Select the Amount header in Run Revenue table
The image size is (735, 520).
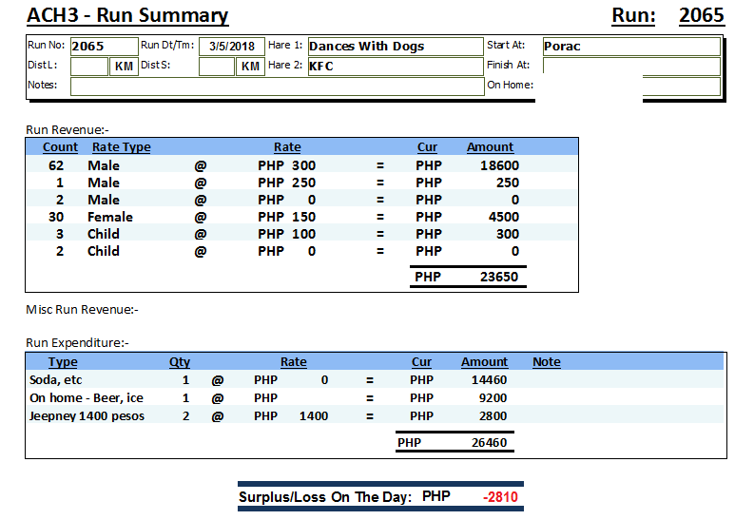tap(490, 147)
